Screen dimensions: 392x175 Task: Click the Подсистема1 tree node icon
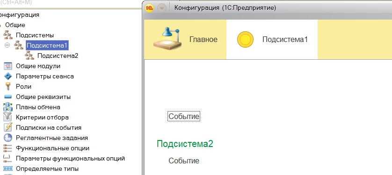pyautogui.click(x=19, y=45)
